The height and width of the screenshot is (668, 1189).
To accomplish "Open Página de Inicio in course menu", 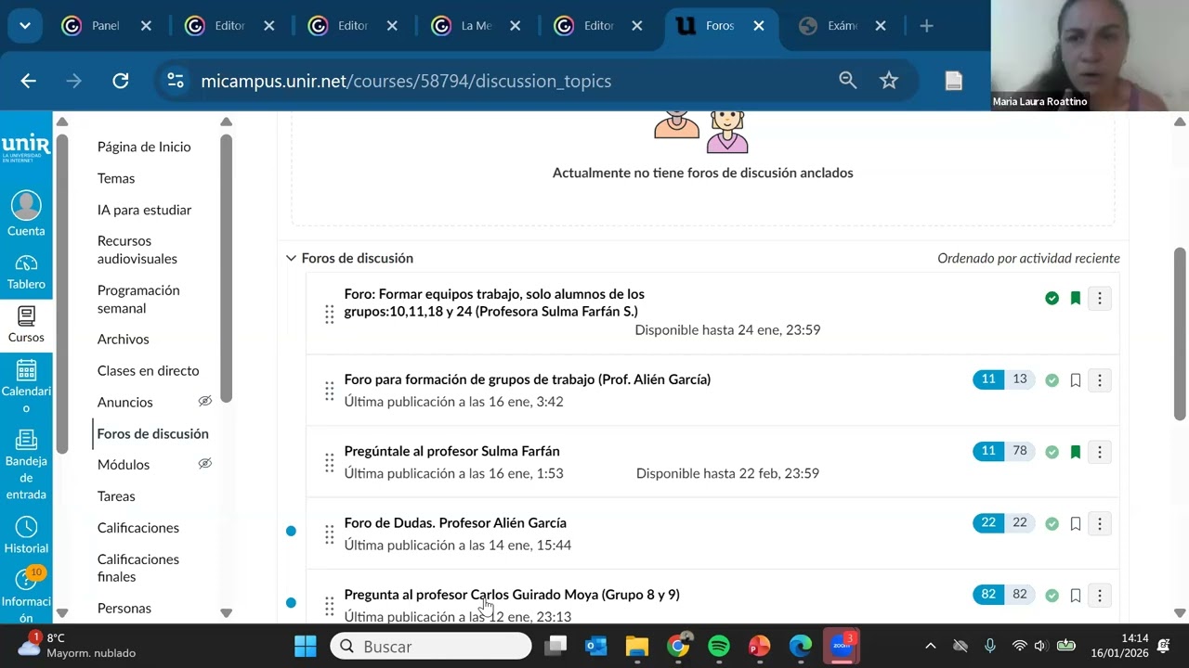I will 144,147.
